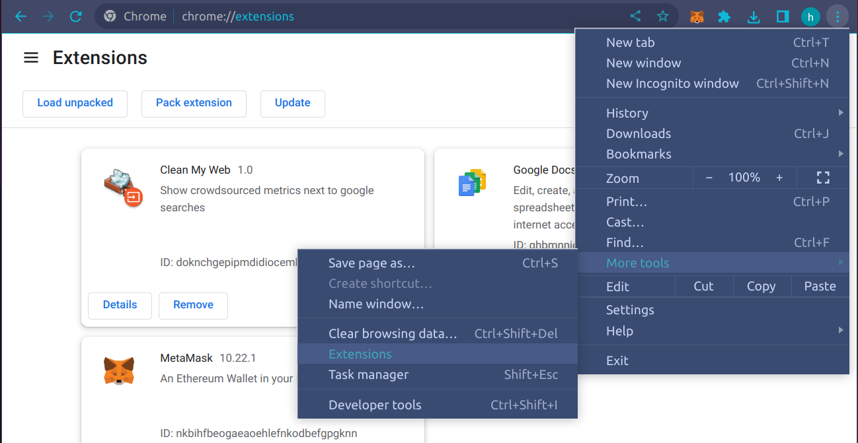Open Details for Clean My Web
This screenshot has width=858, height=443.
point(120,306)
